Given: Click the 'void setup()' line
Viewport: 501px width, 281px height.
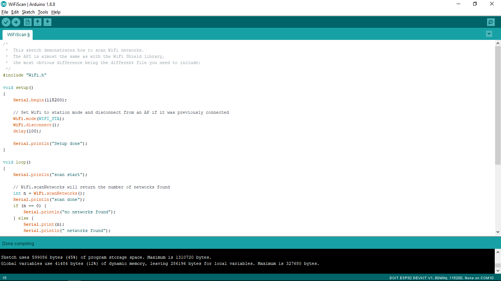Looking at the screenshot, I should pyautogui.click(x=18, y=87).
